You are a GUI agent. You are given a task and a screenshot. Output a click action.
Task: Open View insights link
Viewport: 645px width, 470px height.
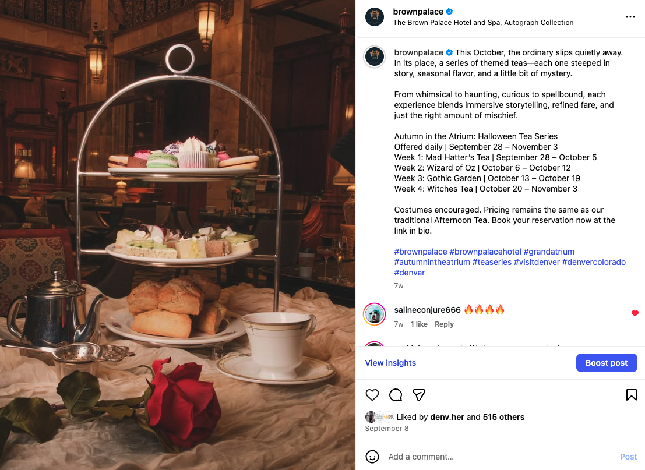point(390,363)
